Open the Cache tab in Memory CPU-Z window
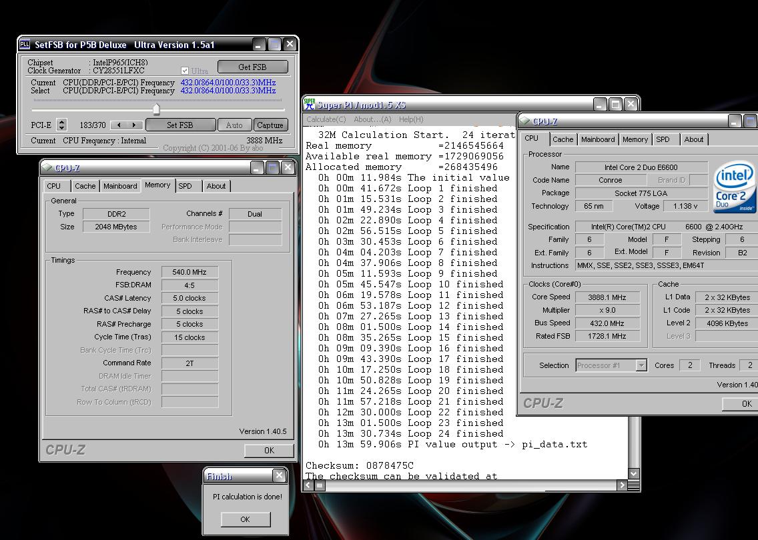 [x=85, y=186]
